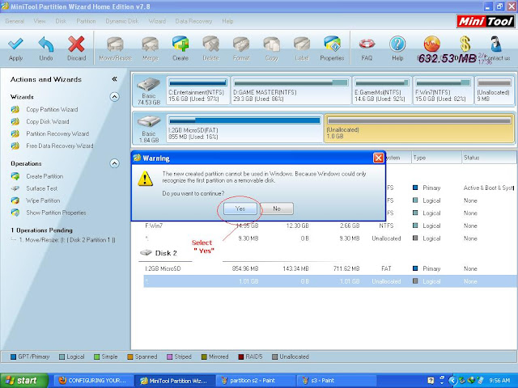
Task: Switch to s3 - Paint taskbar item
Action: tap(335, 381)
